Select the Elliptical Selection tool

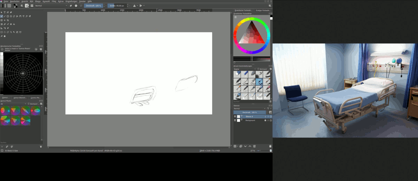(5, 32)
